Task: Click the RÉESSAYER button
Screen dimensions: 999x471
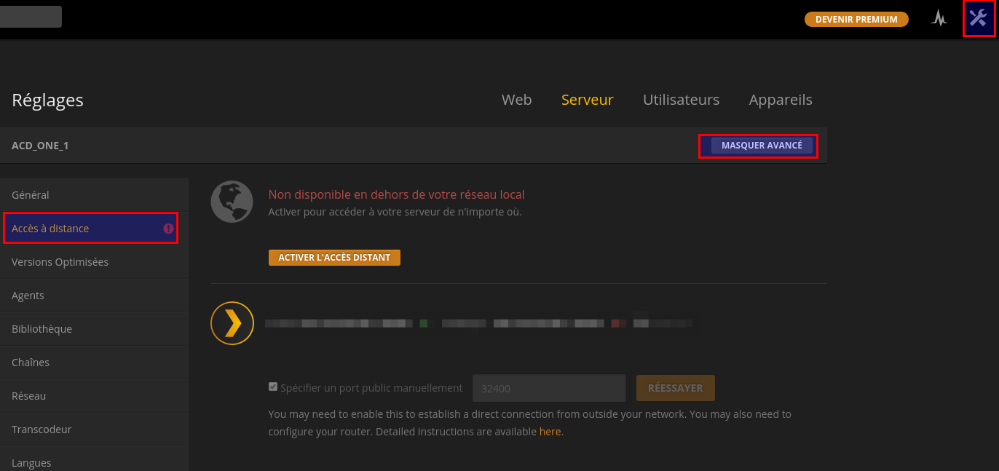Action: tap(675, 388)
